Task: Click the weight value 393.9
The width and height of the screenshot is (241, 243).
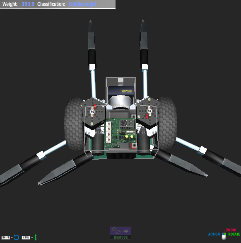Action: point(28,4)
